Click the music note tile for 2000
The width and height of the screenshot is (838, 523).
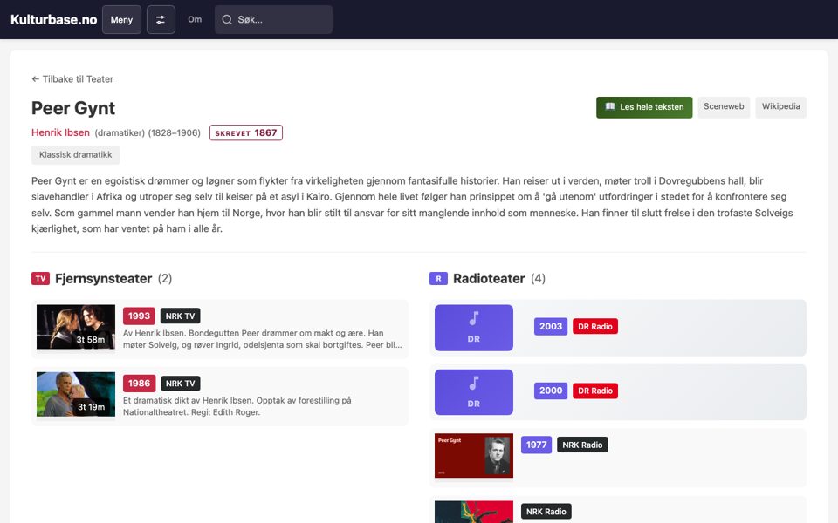[x=473, y=392]
